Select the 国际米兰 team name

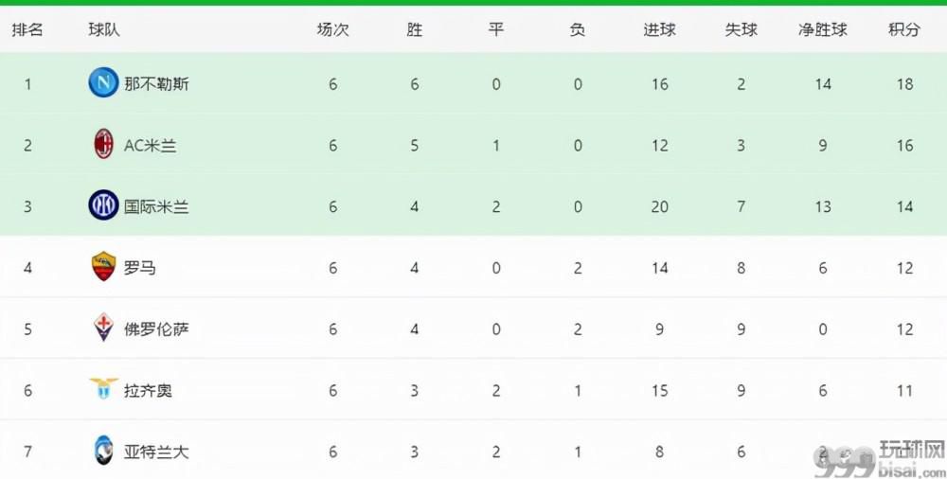(156, 206)
